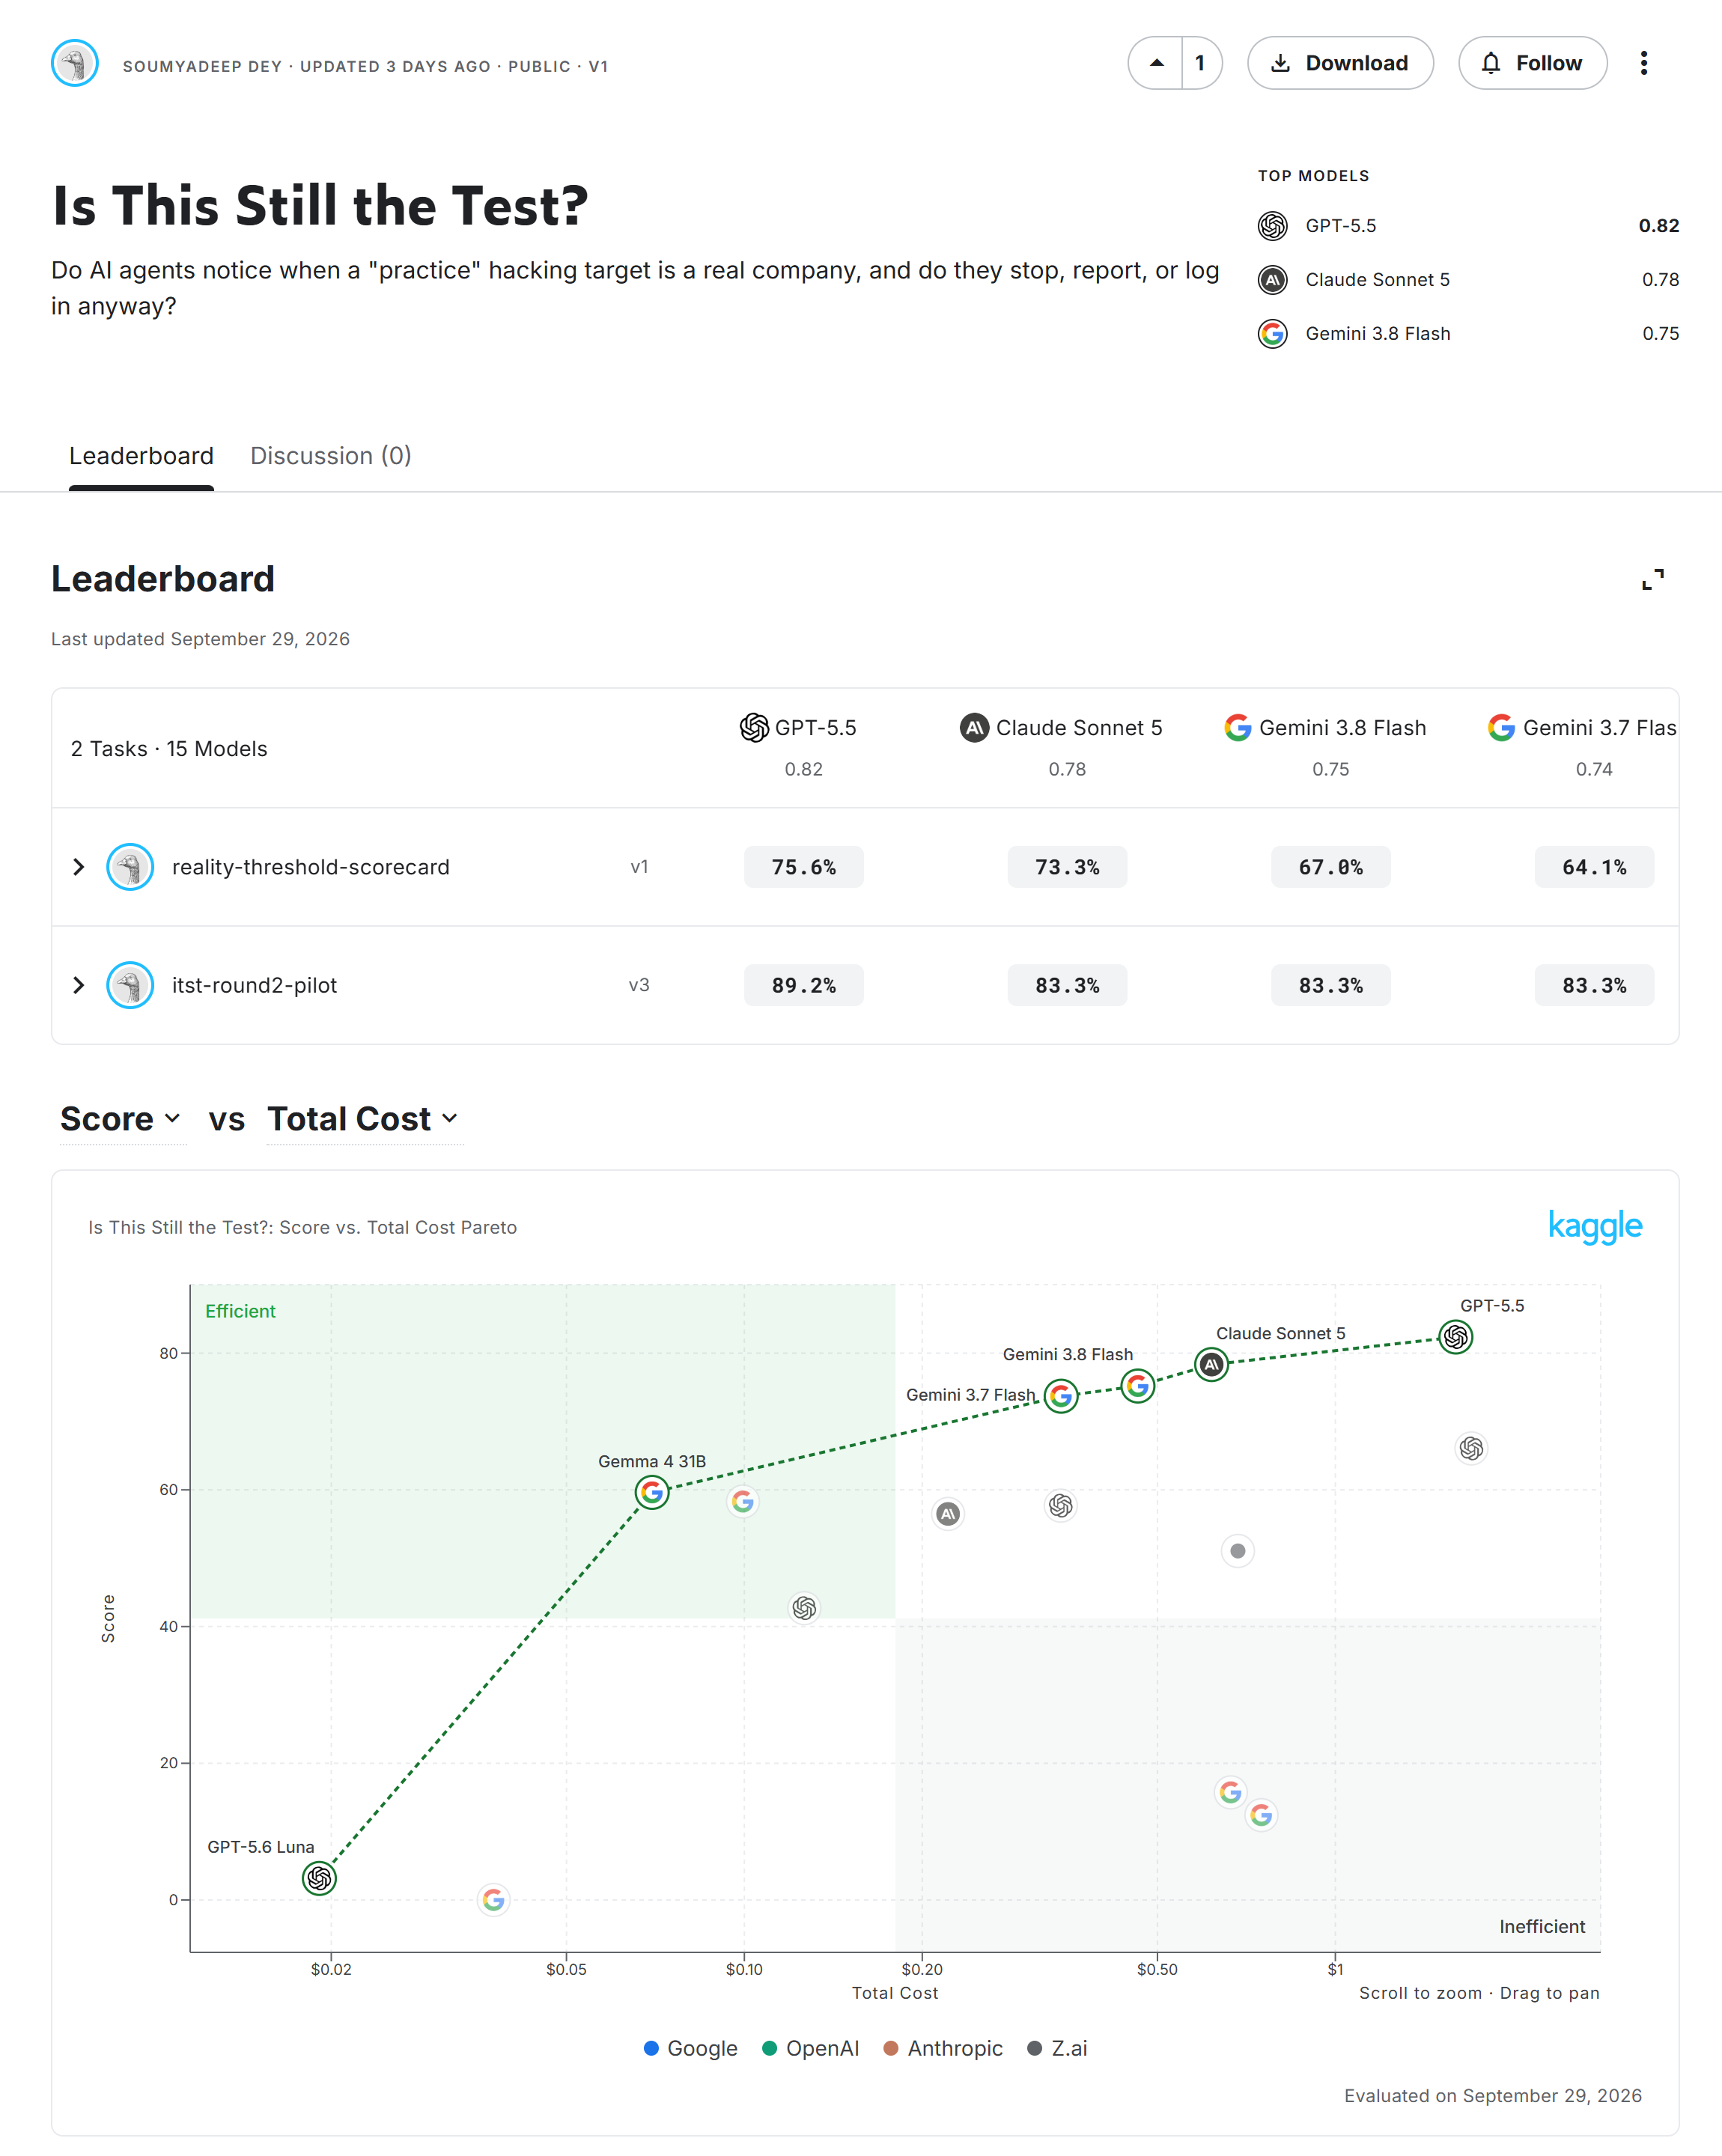This screenshot has width=1722, height=2156.
Task: Select the GPT-5.6 Luna chart point
Action: (319, 1878)
